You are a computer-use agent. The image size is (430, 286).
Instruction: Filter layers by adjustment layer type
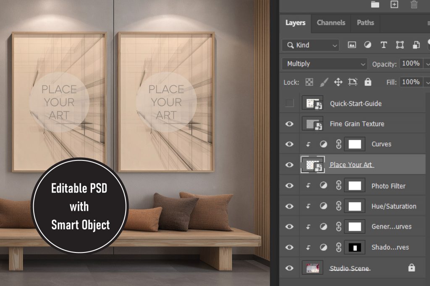coord(367,45)
